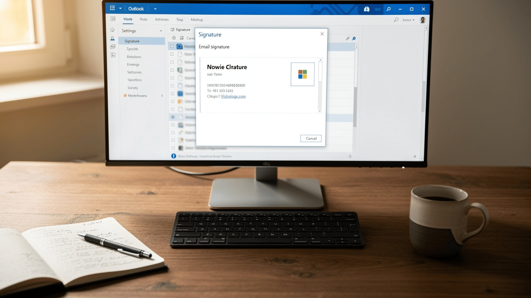Collapse the Settings panel chevron
Screen dimensions: 531x298
click(161, 31)
